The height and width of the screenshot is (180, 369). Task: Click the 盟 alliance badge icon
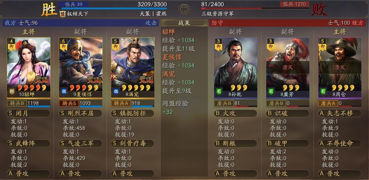(x=62, y=14)
